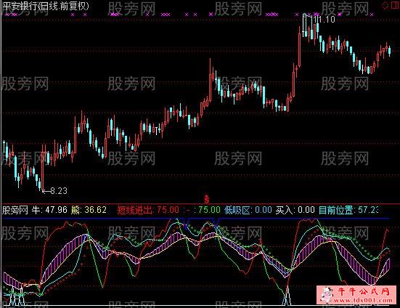Select the 平安银行(日线.前复权) chart title

click(46, 6)
